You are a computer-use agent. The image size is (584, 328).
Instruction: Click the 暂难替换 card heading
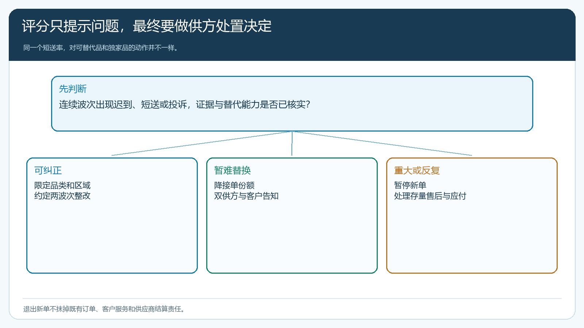233,171
